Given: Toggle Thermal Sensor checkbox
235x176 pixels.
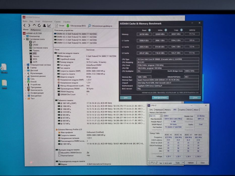Looking at the screenshot, I should (59, 155).
